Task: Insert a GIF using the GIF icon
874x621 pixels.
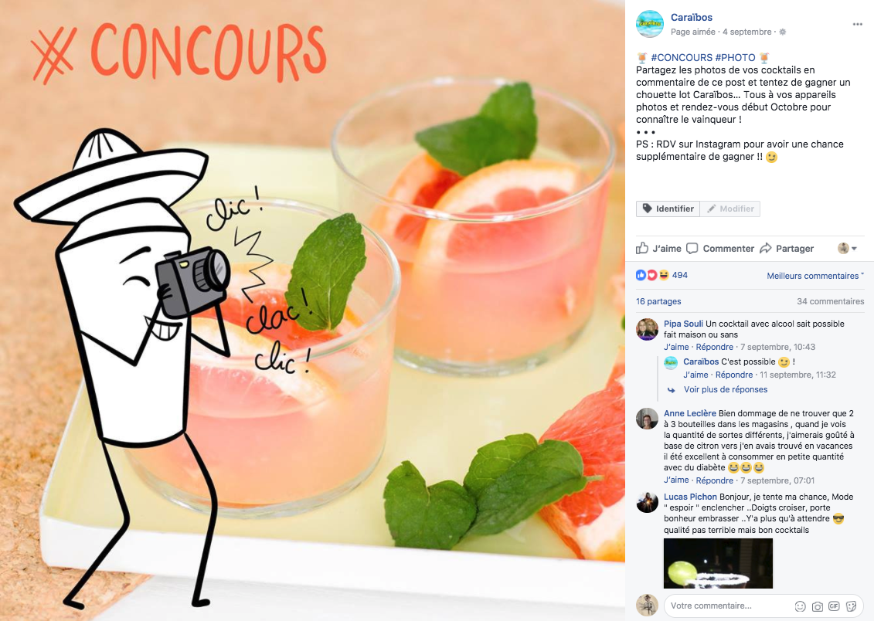Action: [834, 606]
